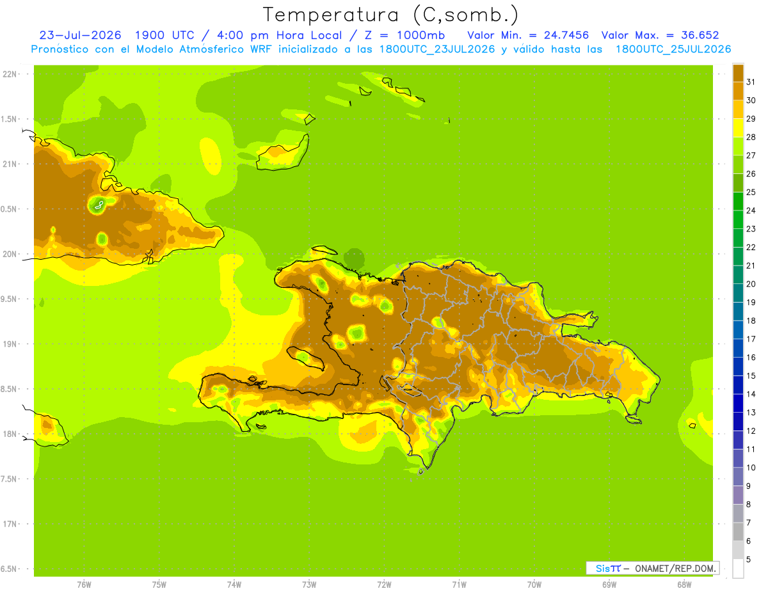Click the '22' value on the color scale
768x593 pixels.
point(751,247)
